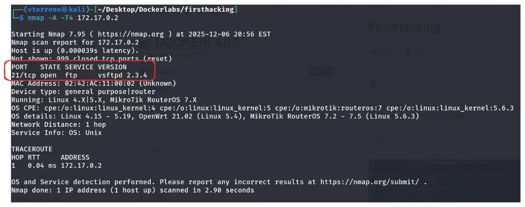Click the vterreno username in the prompt
Screen dimensions: 525x207
point(34,10)
